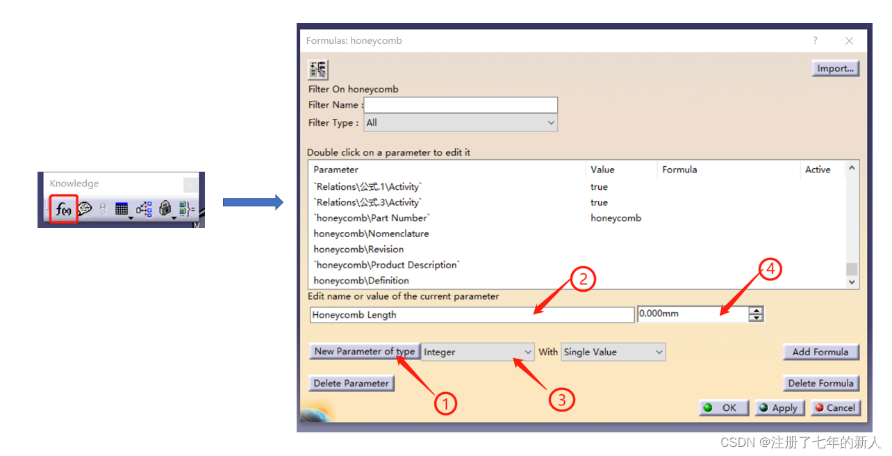Click the grayed-out check icon in Knowledge toolbar
Screen dimensions: 892x456
[x=103, y=209]
